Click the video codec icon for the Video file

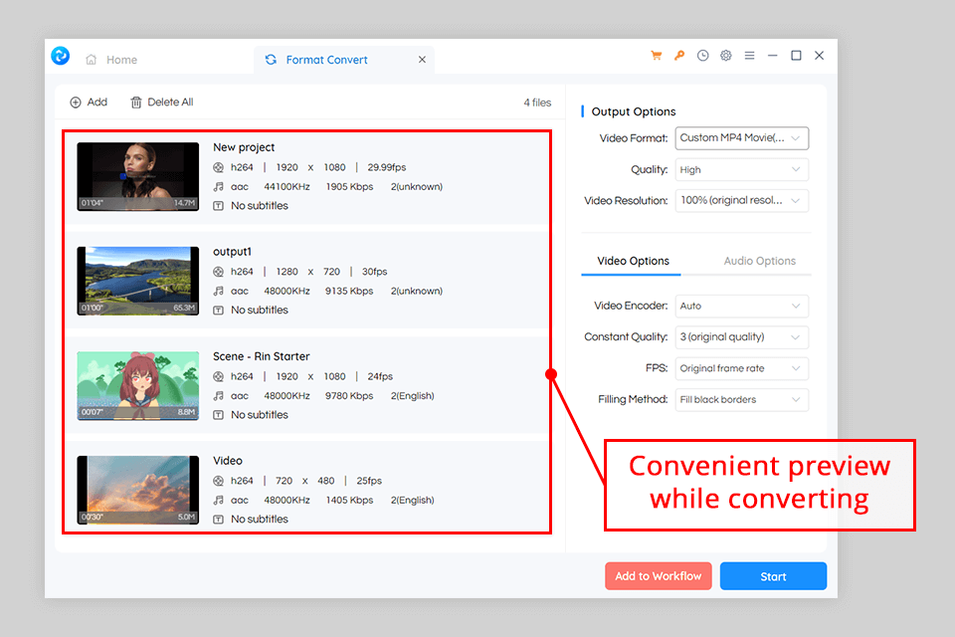pos(218,481)
